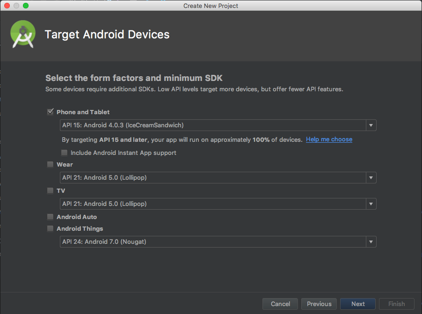Go back with the Previous button
Viewport: 422px width, 314px height.
pos(319,304)
